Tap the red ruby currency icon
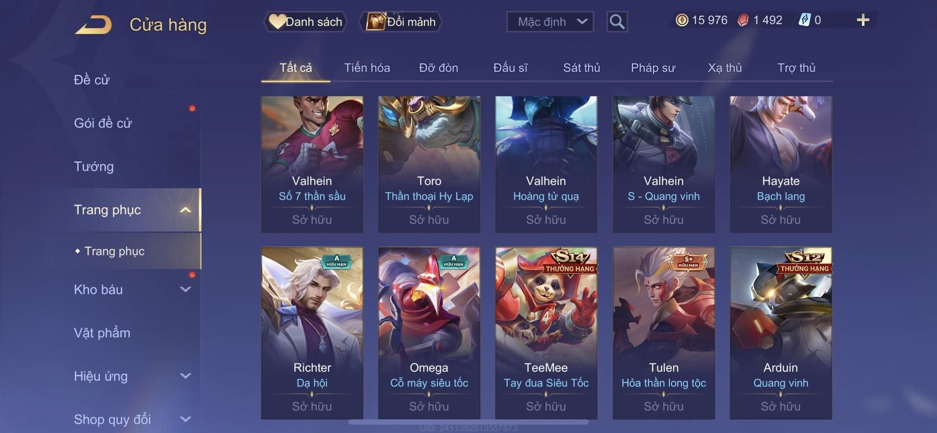 (x=743, y=20)
